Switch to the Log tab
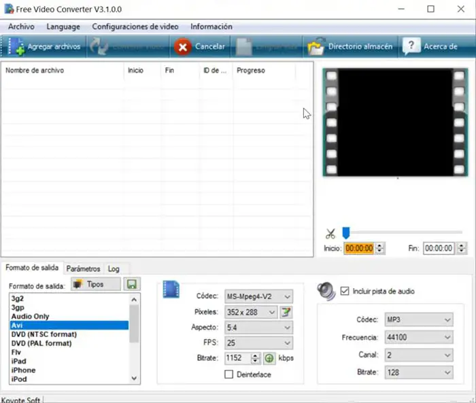The width and height of the screenshot is (476, 403). click(x=114, y=269)
